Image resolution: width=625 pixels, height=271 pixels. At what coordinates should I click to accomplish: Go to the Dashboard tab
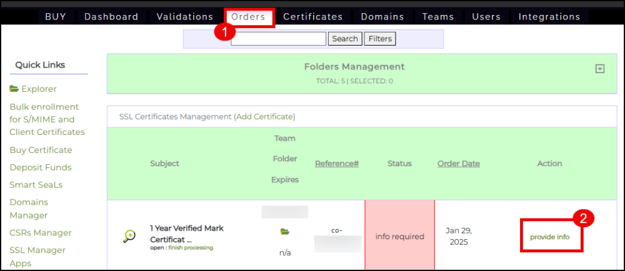coord(111,17)
